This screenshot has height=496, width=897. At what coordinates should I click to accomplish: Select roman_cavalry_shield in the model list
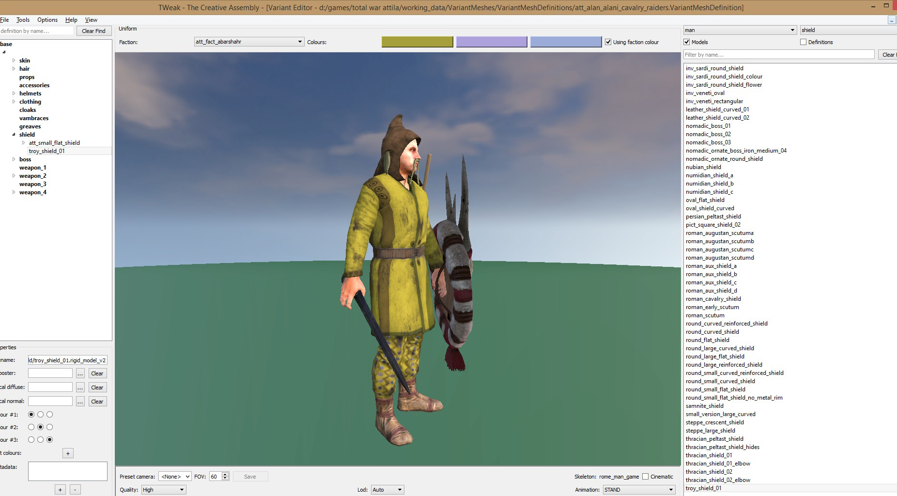[713, 299]
